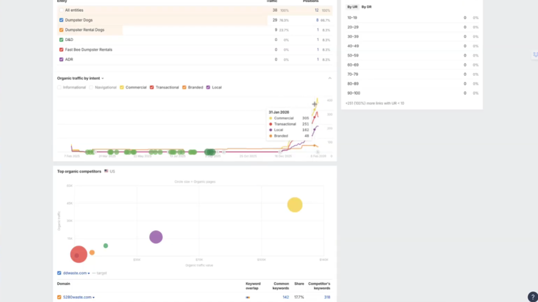
Task: Click the small green competitor bubble
Action: pos(106,246)
